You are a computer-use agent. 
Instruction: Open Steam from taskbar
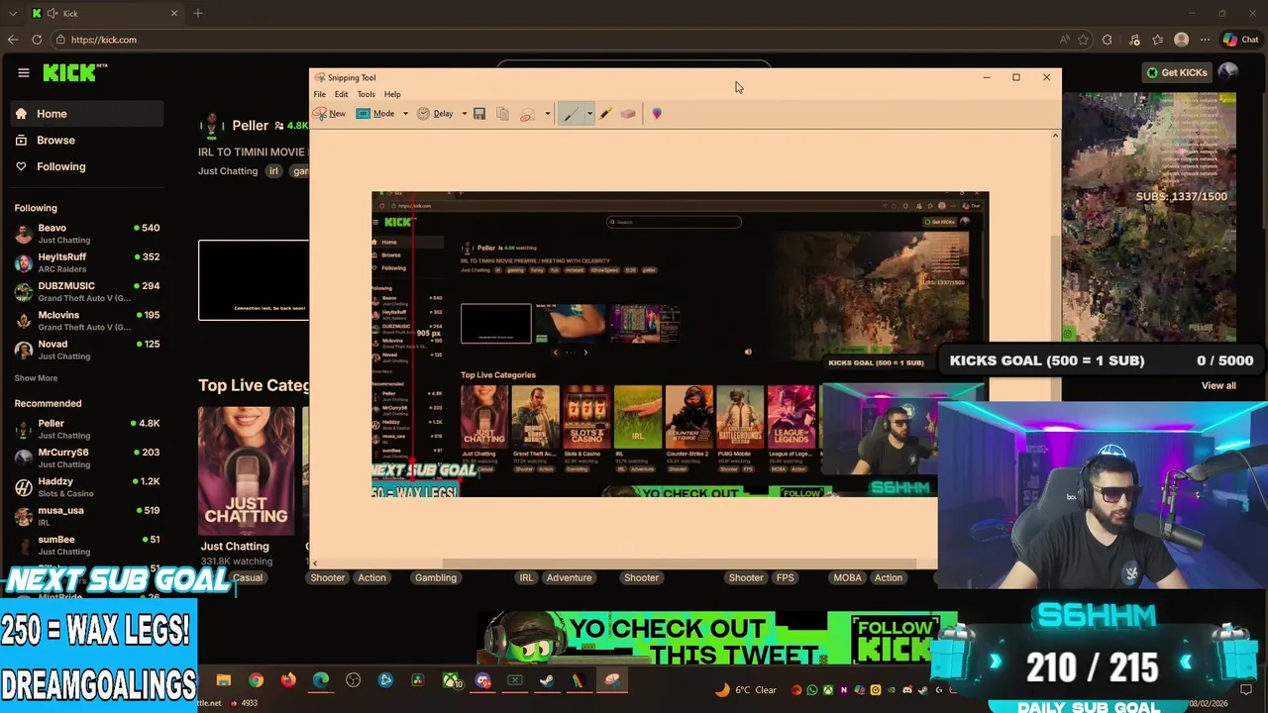click(x=547, y=680)
